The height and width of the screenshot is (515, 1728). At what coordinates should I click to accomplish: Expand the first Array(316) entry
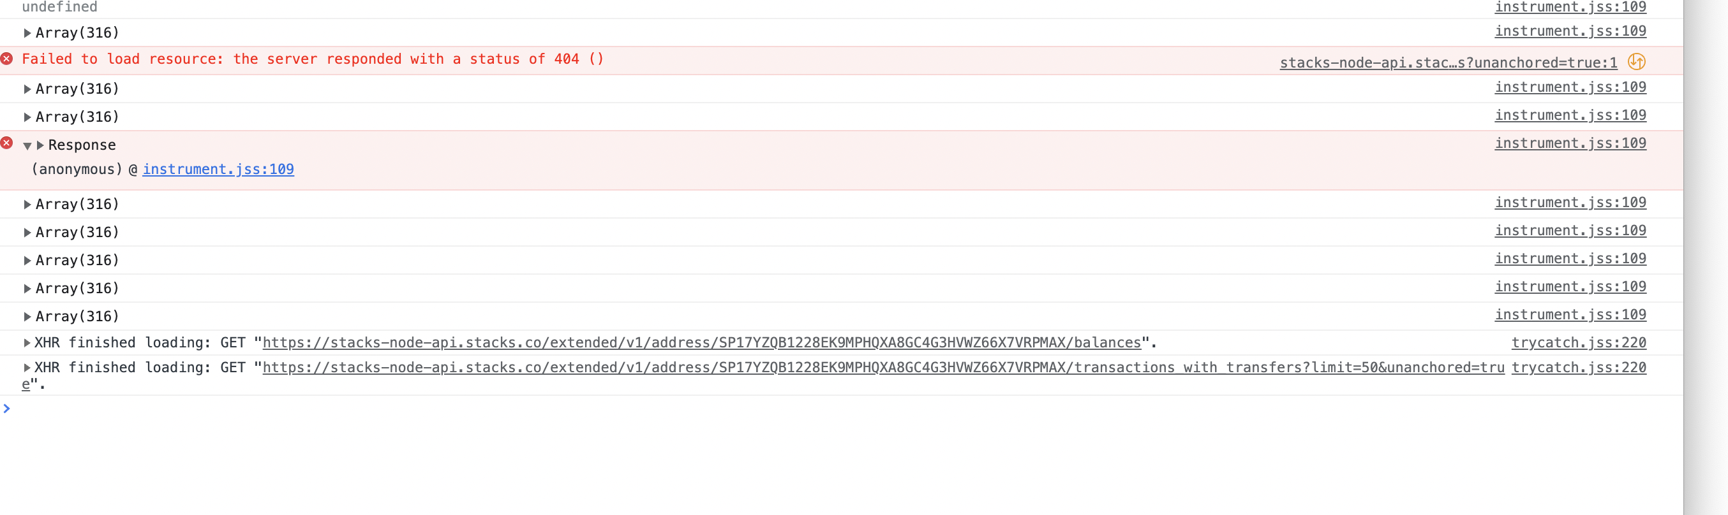coord(27,32)
